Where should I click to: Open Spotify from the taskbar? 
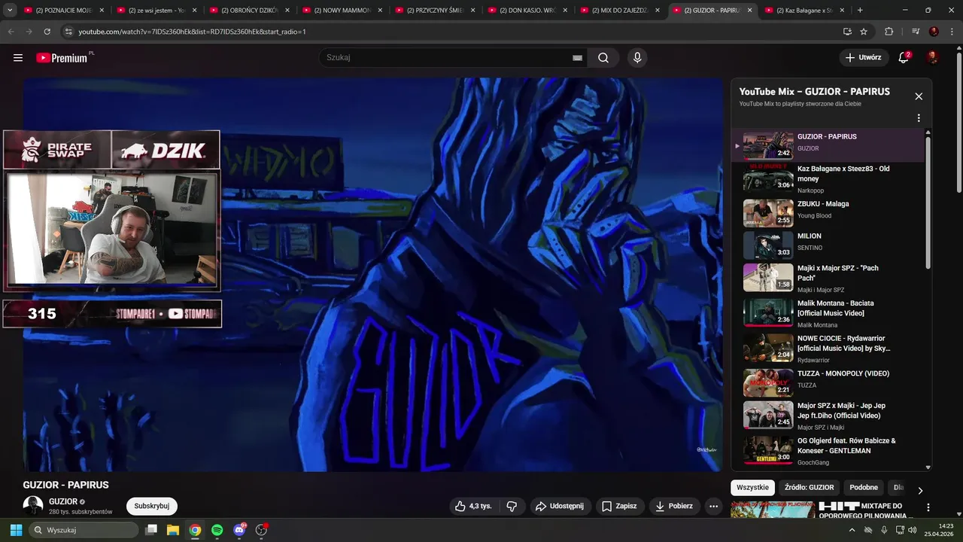click(217, 530)
